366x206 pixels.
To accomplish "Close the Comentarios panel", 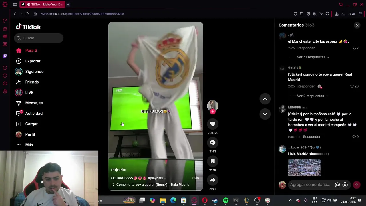I will (x=357, y=25).
